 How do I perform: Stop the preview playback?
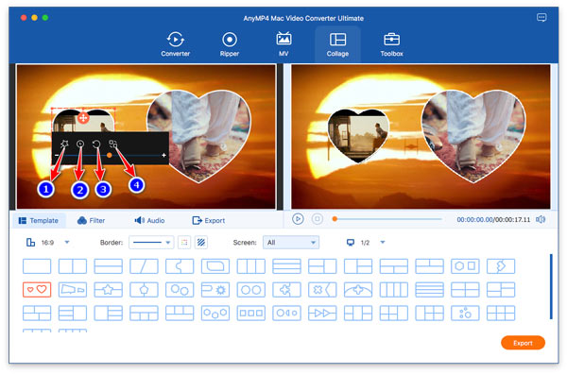[318, 219]
